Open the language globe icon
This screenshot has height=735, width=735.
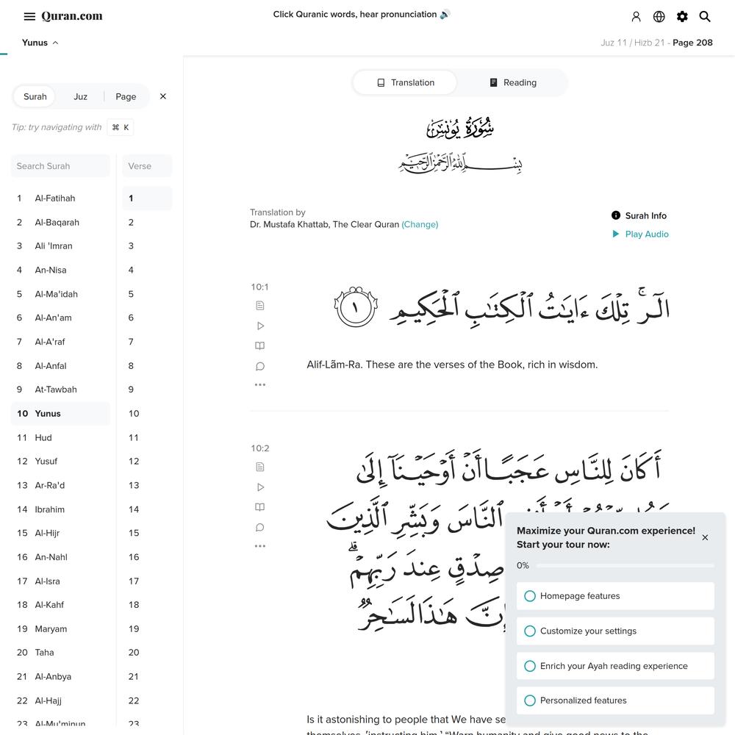pyautogui.click(x=659, y=17)
